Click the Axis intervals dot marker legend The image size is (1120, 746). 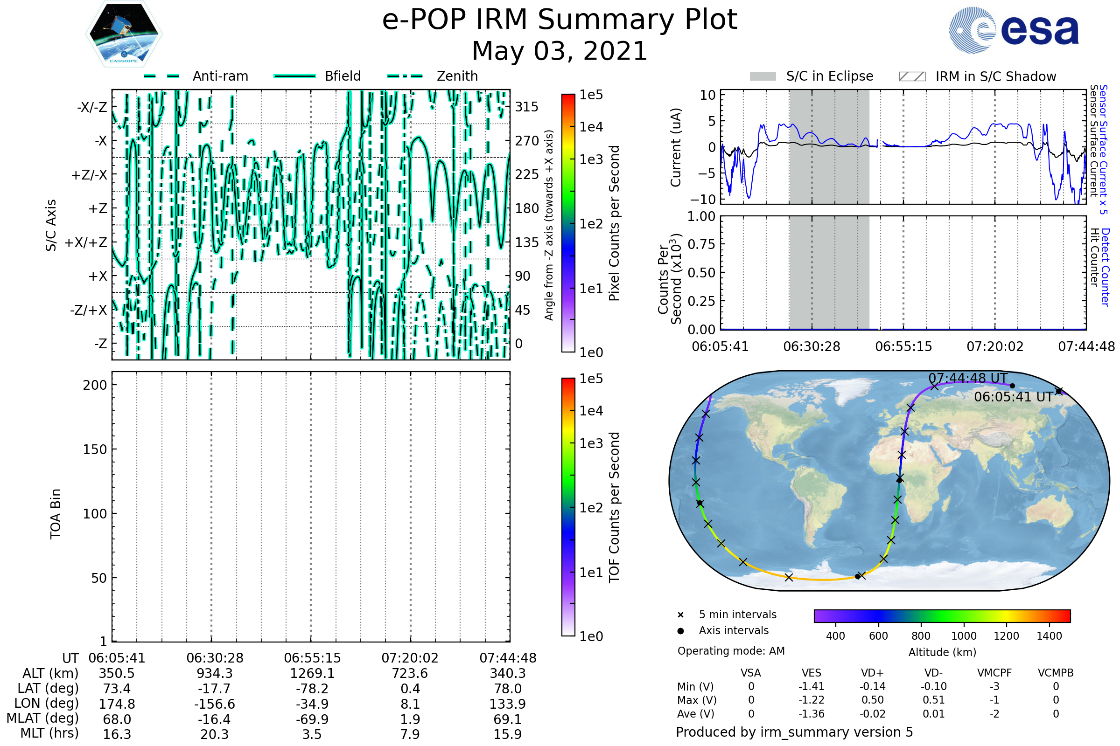680,631
